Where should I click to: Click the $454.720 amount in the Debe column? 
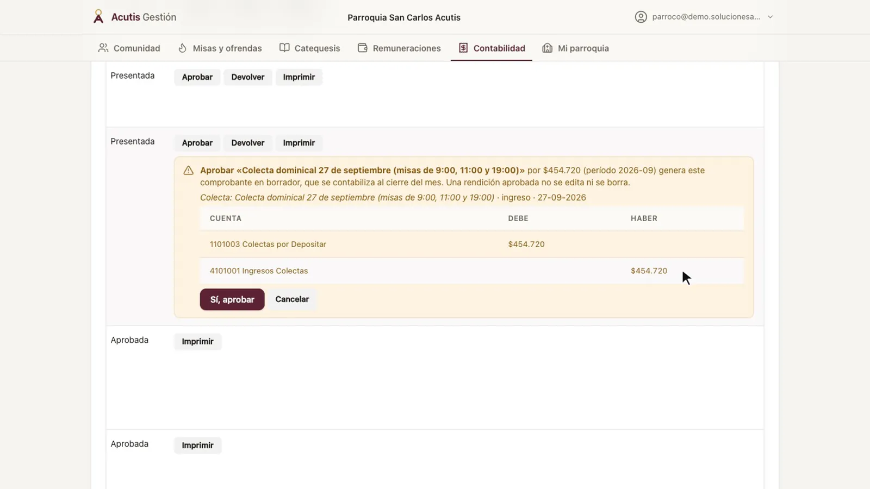pos(526,244)
